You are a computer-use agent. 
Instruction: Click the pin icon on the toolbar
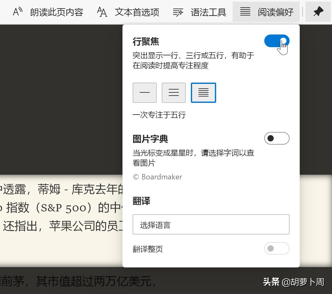(x=318, y=12)
